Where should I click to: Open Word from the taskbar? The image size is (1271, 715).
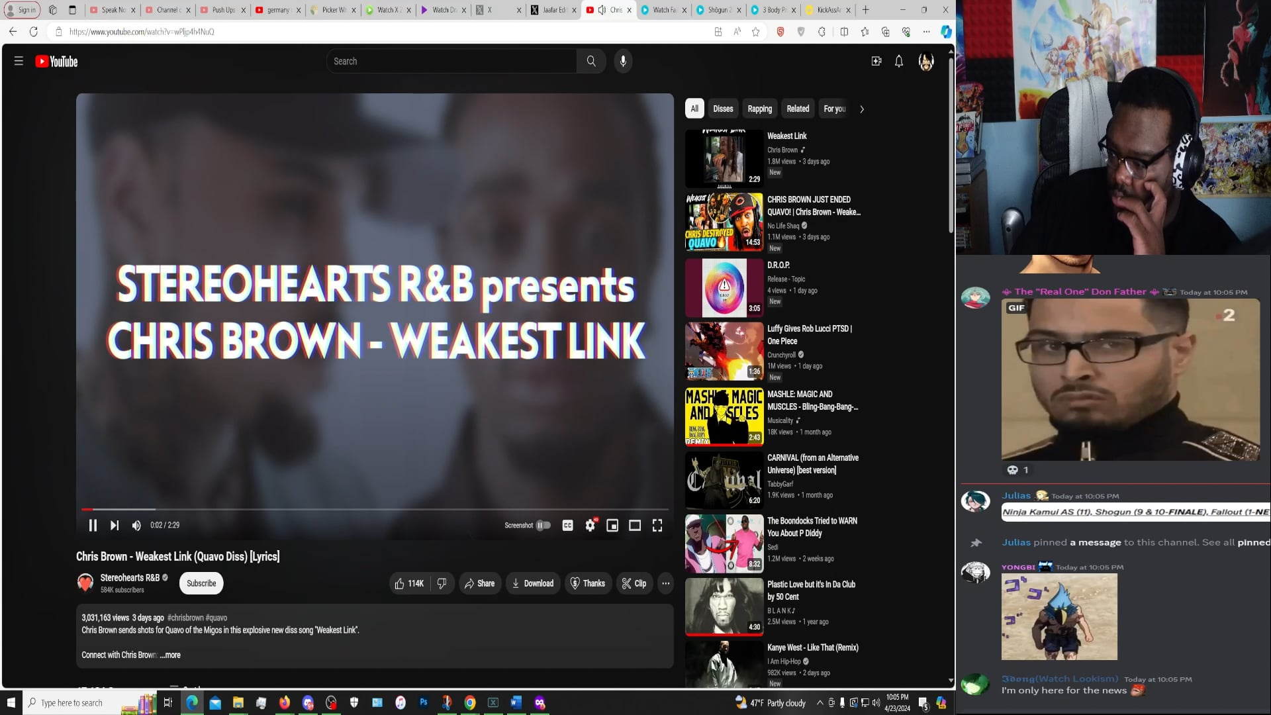[x=516, y=702]
